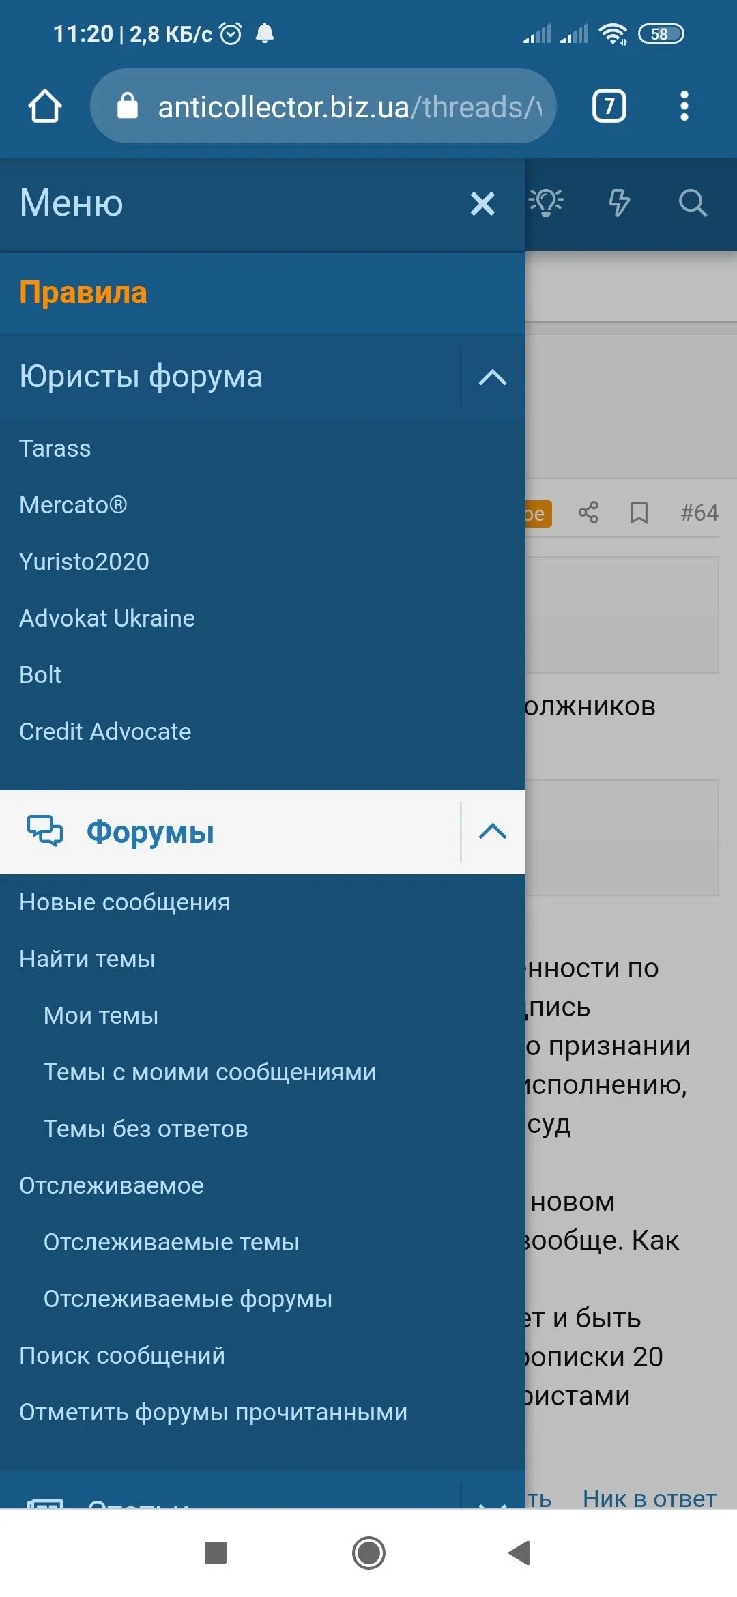
Task: Collapse the Форумы section chevron
Action: pyautogui.click(x=493, y=831)
